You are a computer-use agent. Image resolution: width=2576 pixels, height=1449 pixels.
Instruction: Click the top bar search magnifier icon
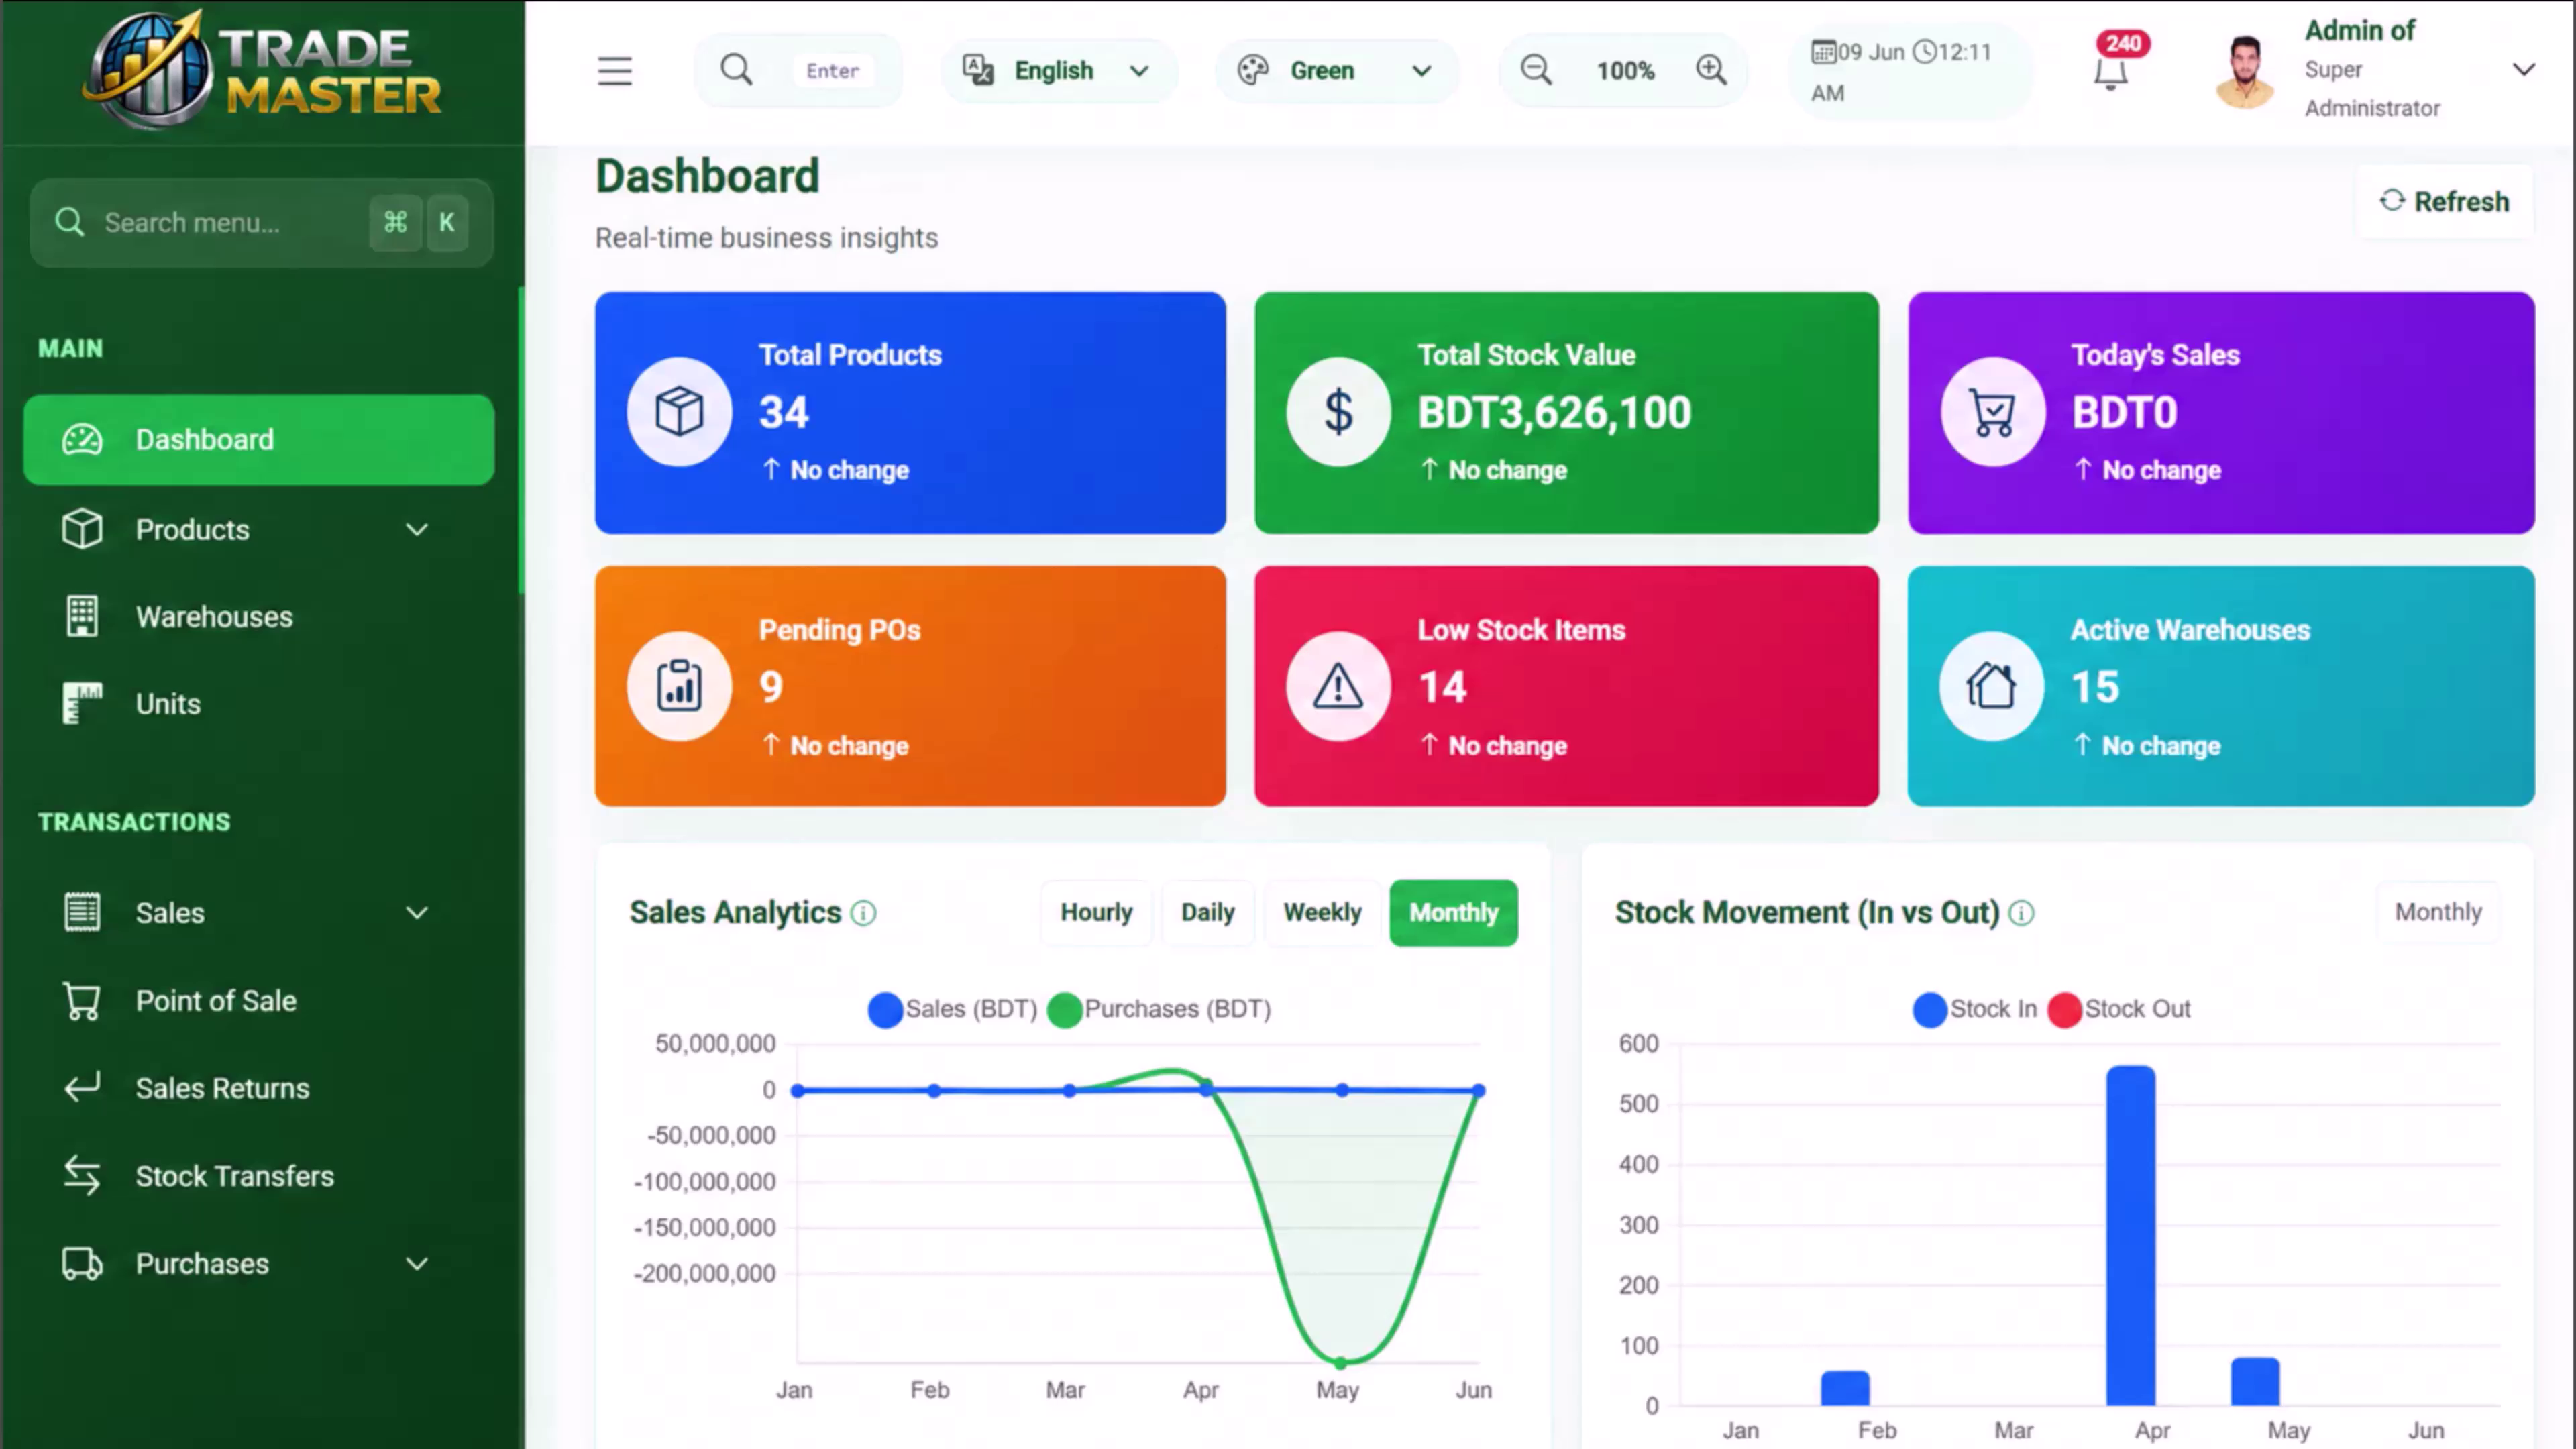tap(736, 70)
